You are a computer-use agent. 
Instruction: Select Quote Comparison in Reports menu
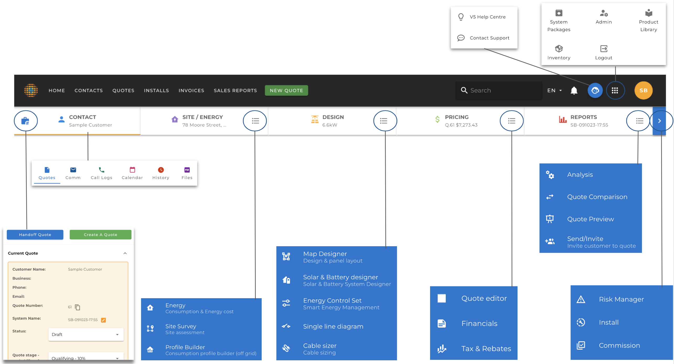point(597,197)
